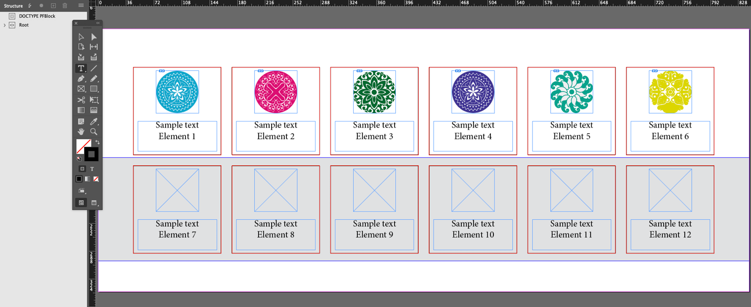The height and width of the screenshot is (307, 751).
Task: Select the Direct Selection tool
Action: (x=94, y=37)
